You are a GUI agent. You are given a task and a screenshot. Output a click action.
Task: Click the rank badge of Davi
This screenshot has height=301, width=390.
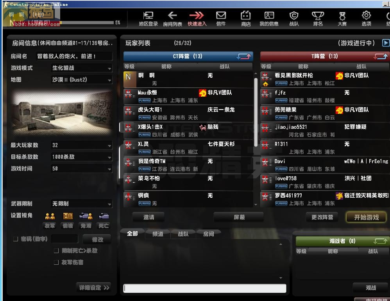(266, 162)
